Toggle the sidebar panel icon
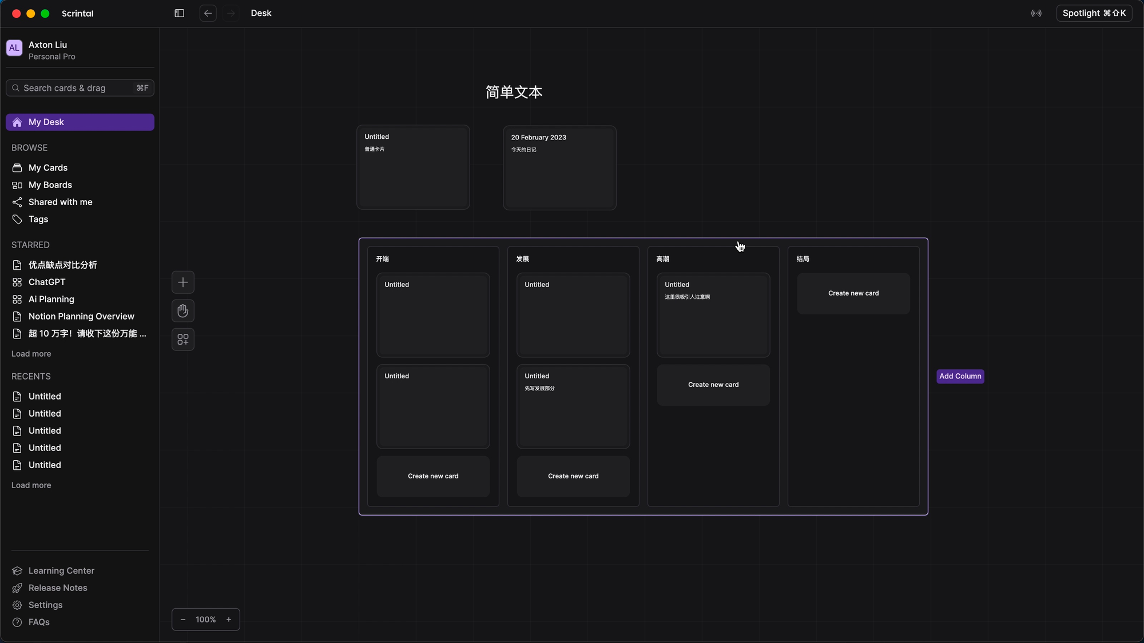The image size is (1144, 643). pos(179,13)
